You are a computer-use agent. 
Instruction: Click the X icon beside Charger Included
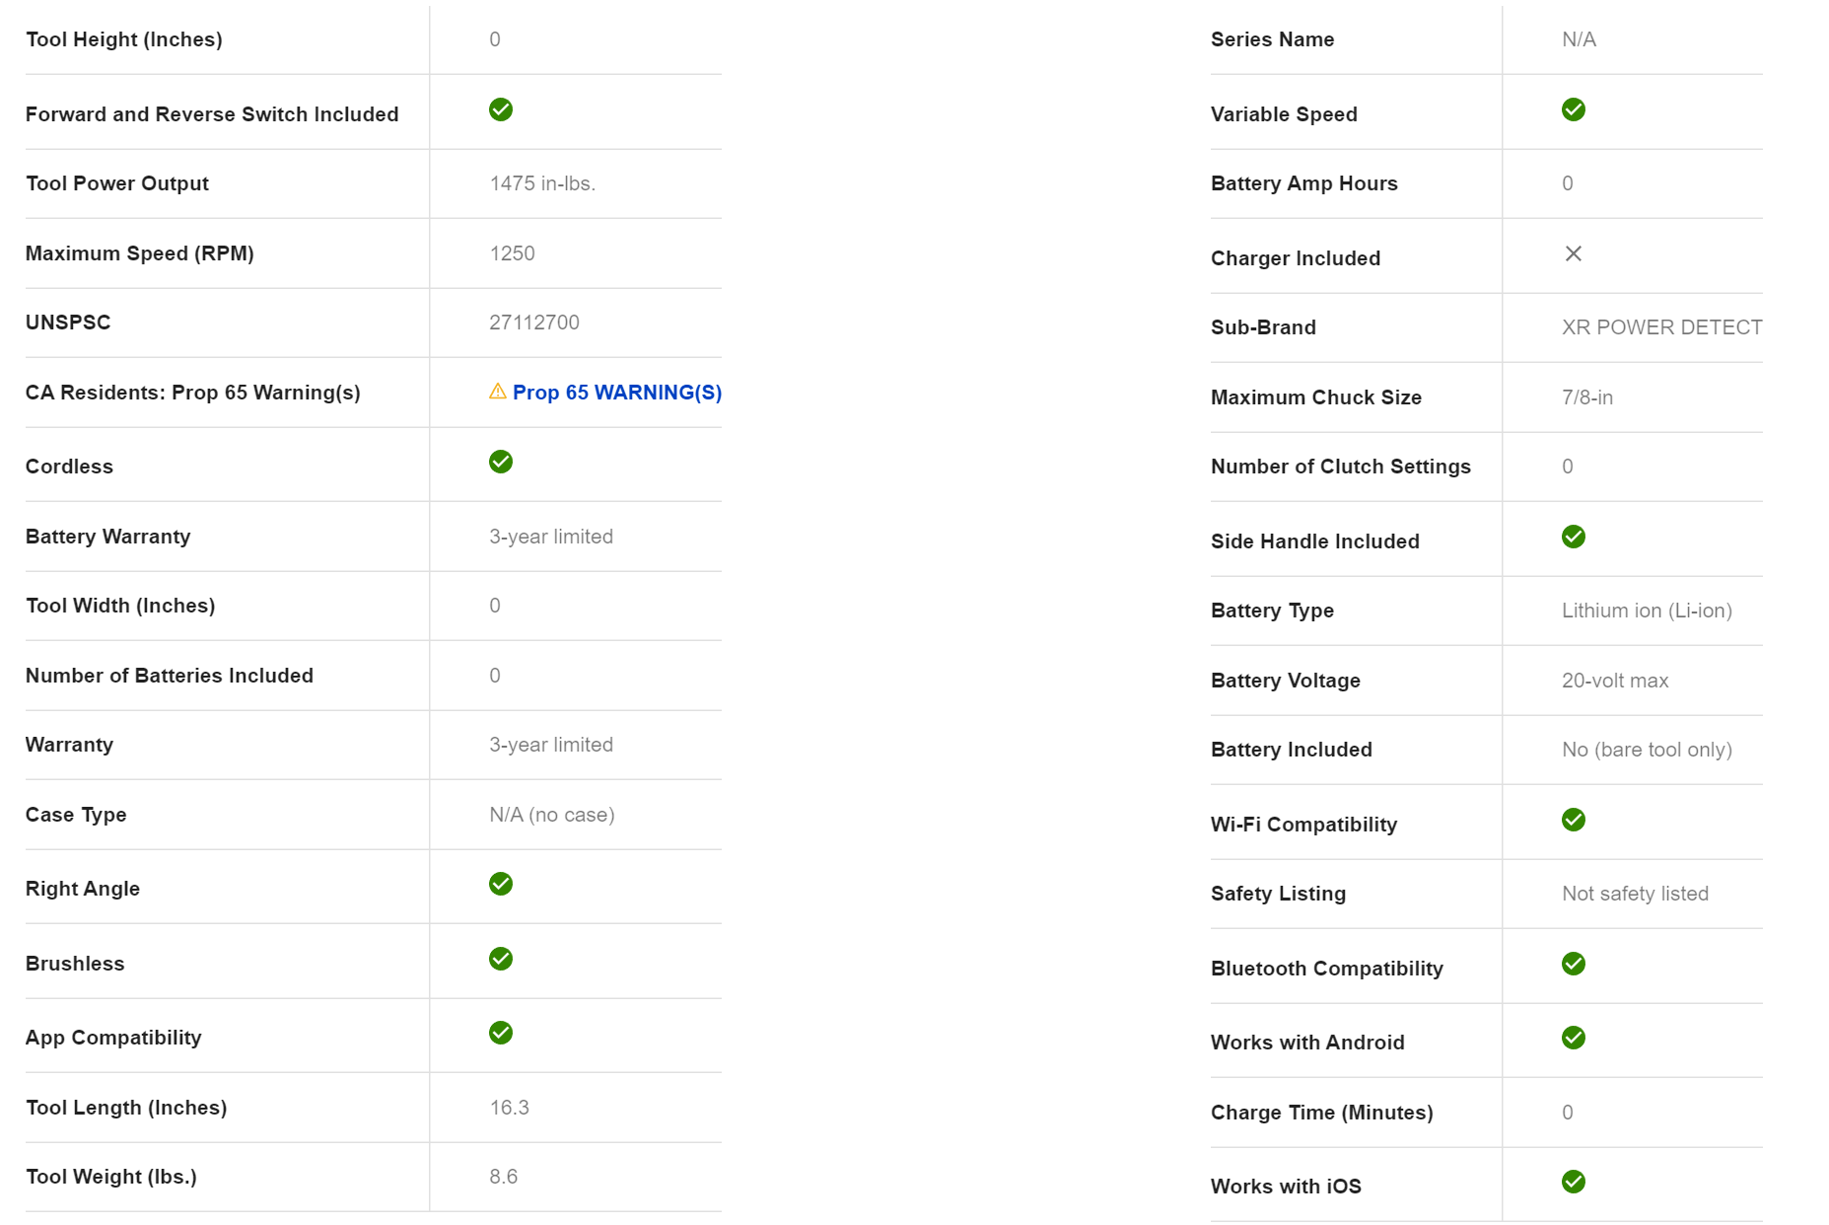[x=1574, y=253]
